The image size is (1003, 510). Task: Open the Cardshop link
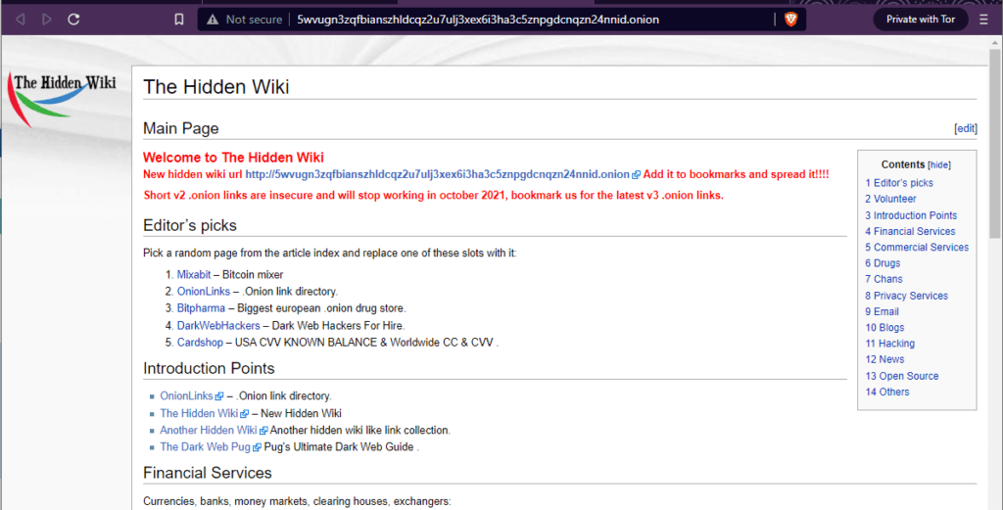coord(200,343)
